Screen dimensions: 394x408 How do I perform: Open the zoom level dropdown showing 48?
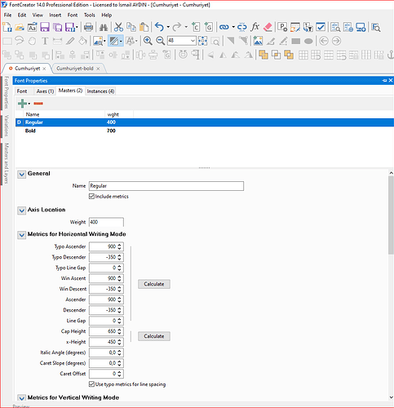tap(193, 41)
